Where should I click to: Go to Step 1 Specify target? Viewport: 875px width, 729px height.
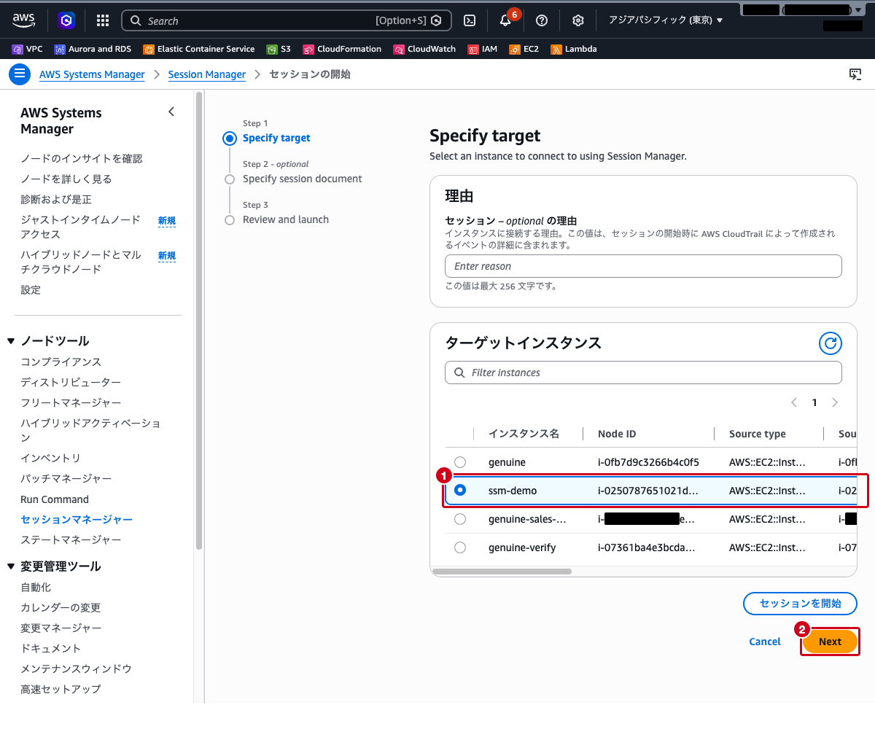[276, 138]
